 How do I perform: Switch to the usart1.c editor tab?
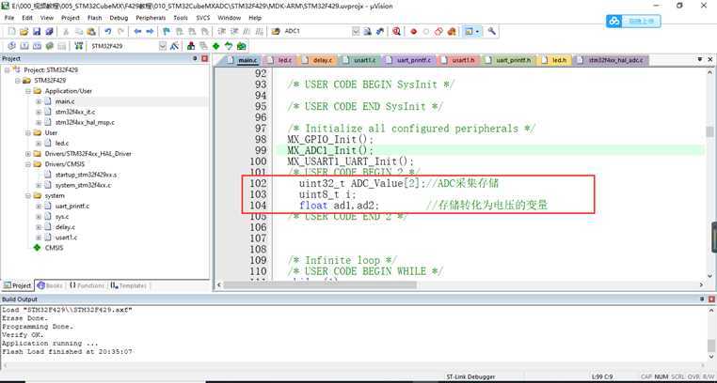tap(360, 60)
